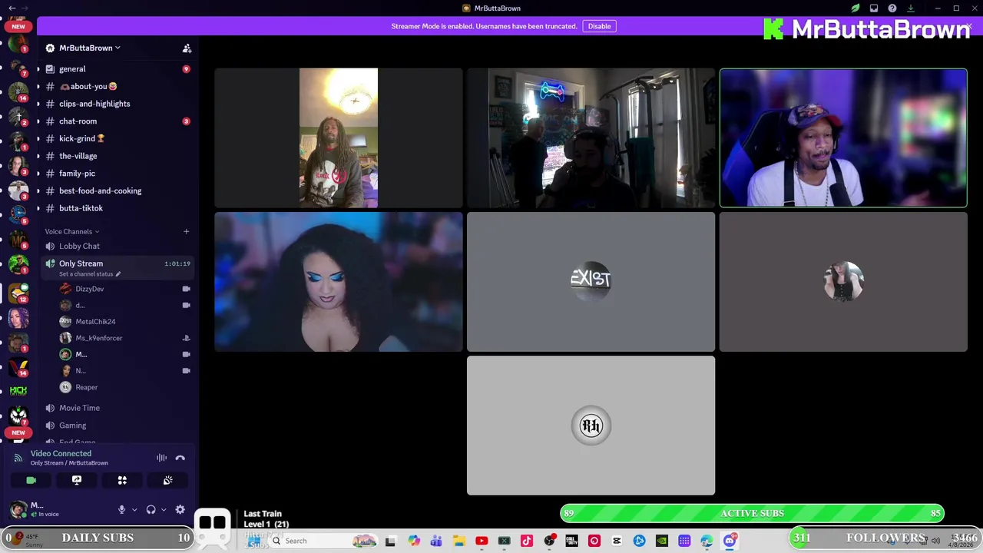Focus the RH avatar participant tile
This screenshot has height=553, width=983.
(x=591, y=426)
